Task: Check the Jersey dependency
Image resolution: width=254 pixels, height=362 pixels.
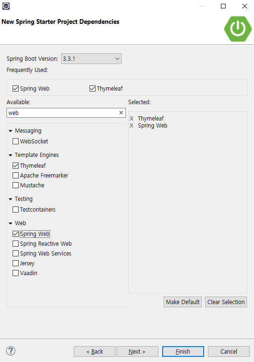Action: [x=15, y=263]
